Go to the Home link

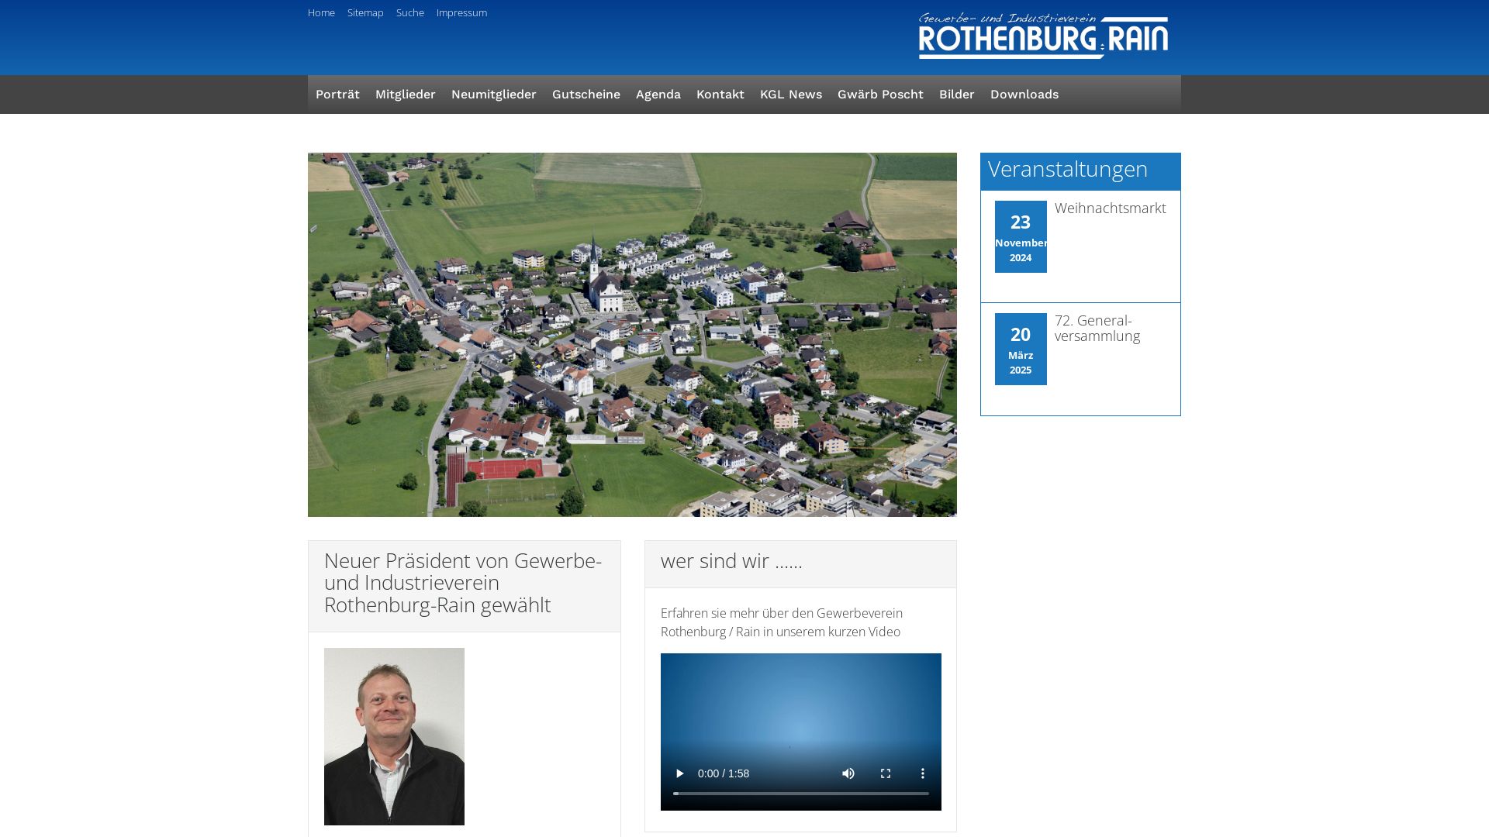click(321, 12)
